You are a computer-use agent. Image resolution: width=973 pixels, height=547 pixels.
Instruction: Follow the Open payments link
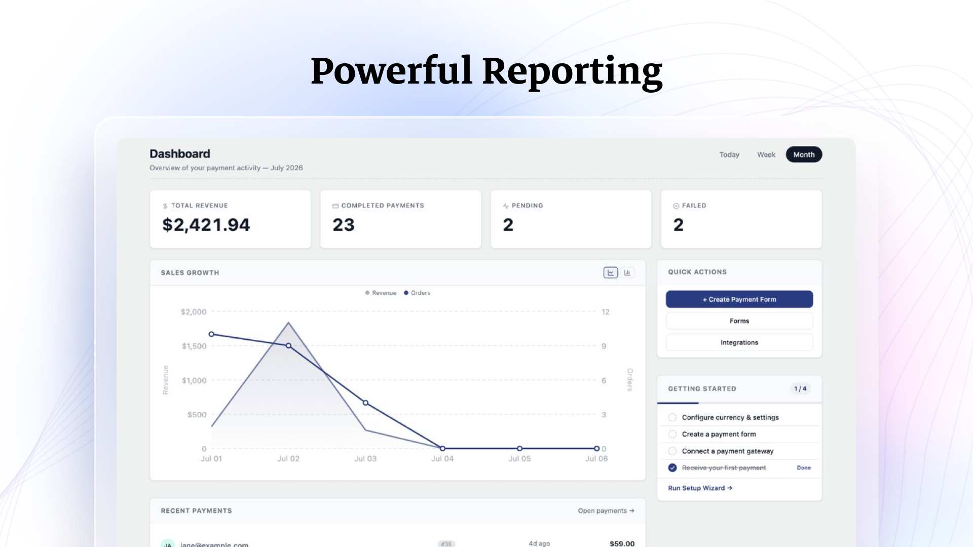[x=606, y=511]
